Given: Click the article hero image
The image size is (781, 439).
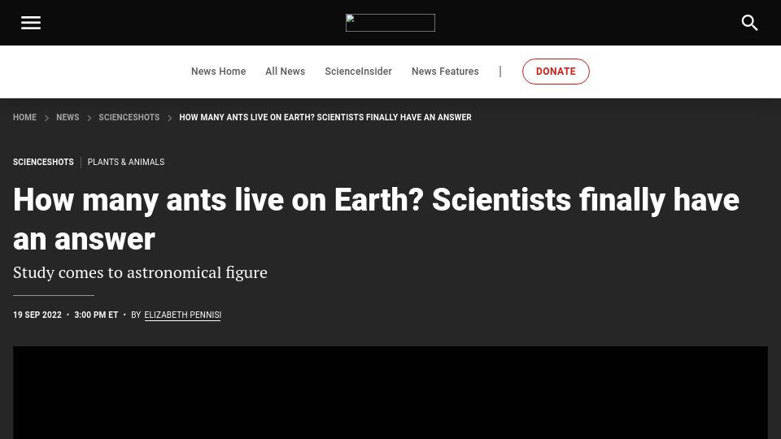Looking at the screenshot, I should [x=390, y=393].
